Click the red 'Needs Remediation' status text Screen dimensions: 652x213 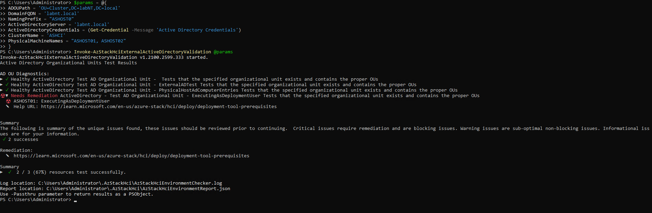(x=34, y=95)
